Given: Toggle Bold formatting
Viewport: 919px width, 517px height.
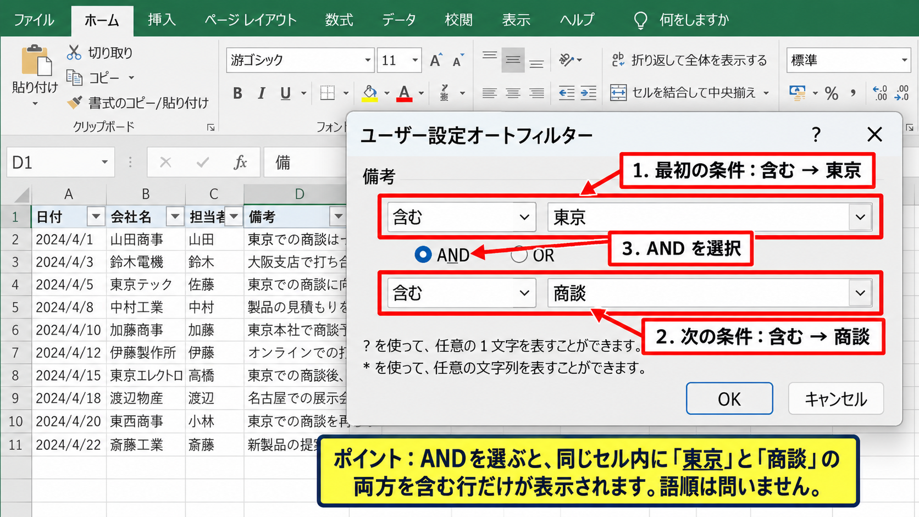Looking at the screenshot, I should (x=237, y=93).
